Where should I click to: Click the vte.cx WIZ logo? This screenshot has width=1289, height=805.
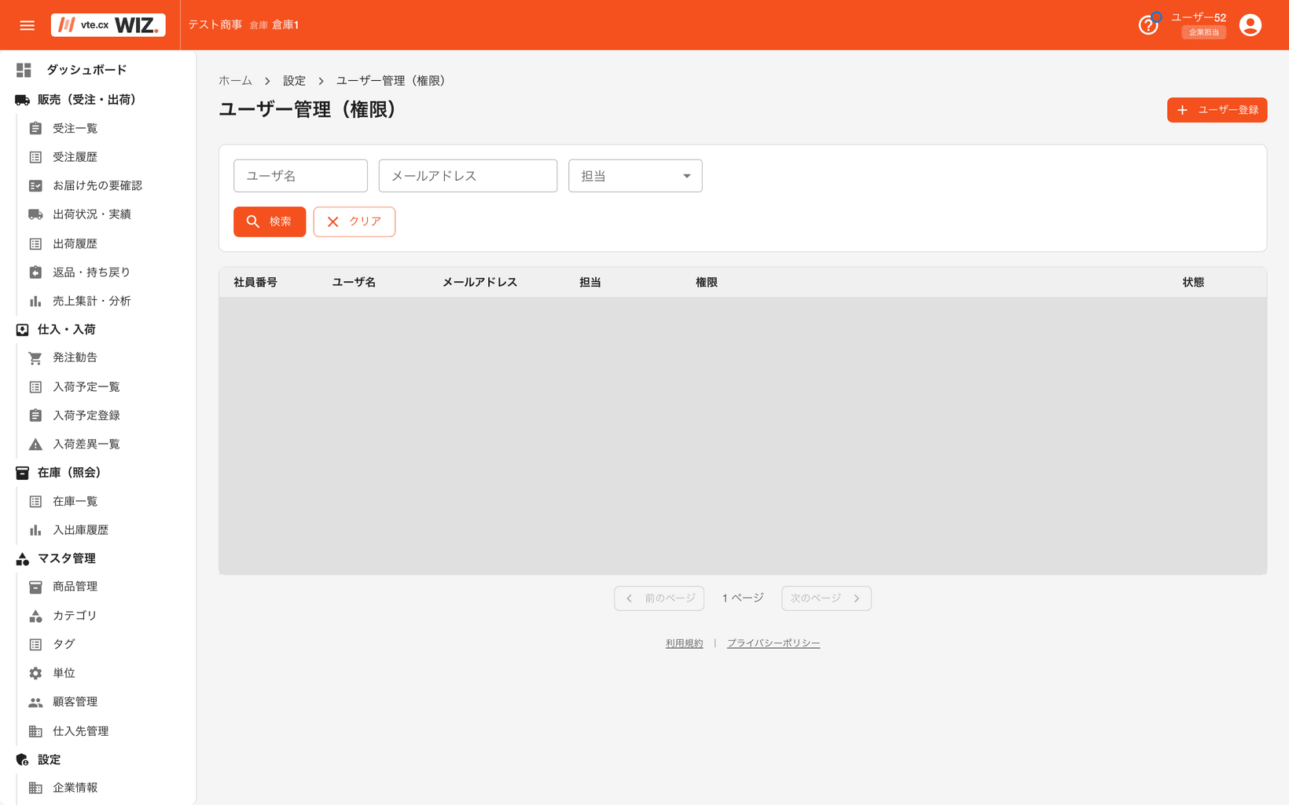coord(108,25)
